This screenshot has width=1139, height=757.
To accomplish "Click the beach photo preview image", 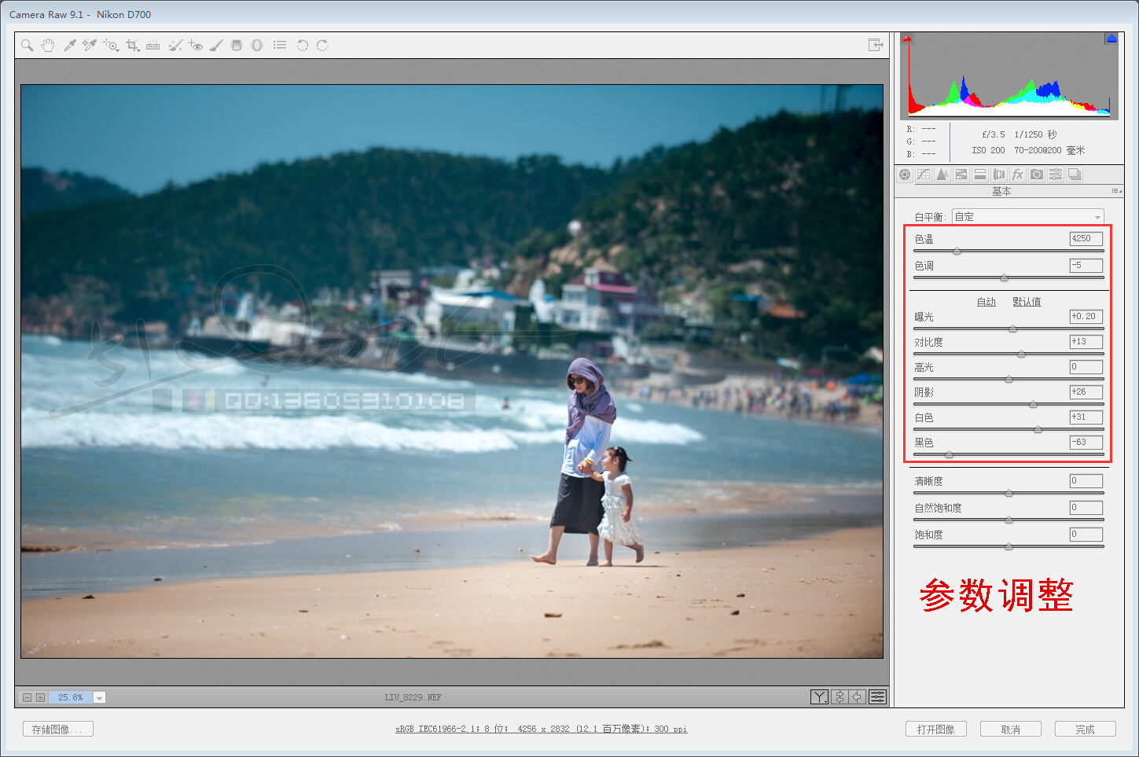I will coord(452,371).
